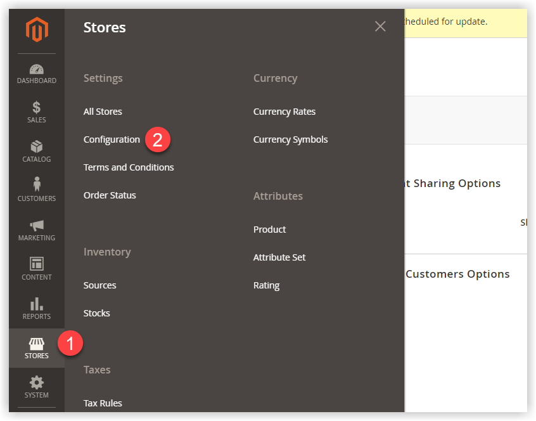
Task: Click the Taxes group heading
Action: pyautogui.click(x=97, y=370)
